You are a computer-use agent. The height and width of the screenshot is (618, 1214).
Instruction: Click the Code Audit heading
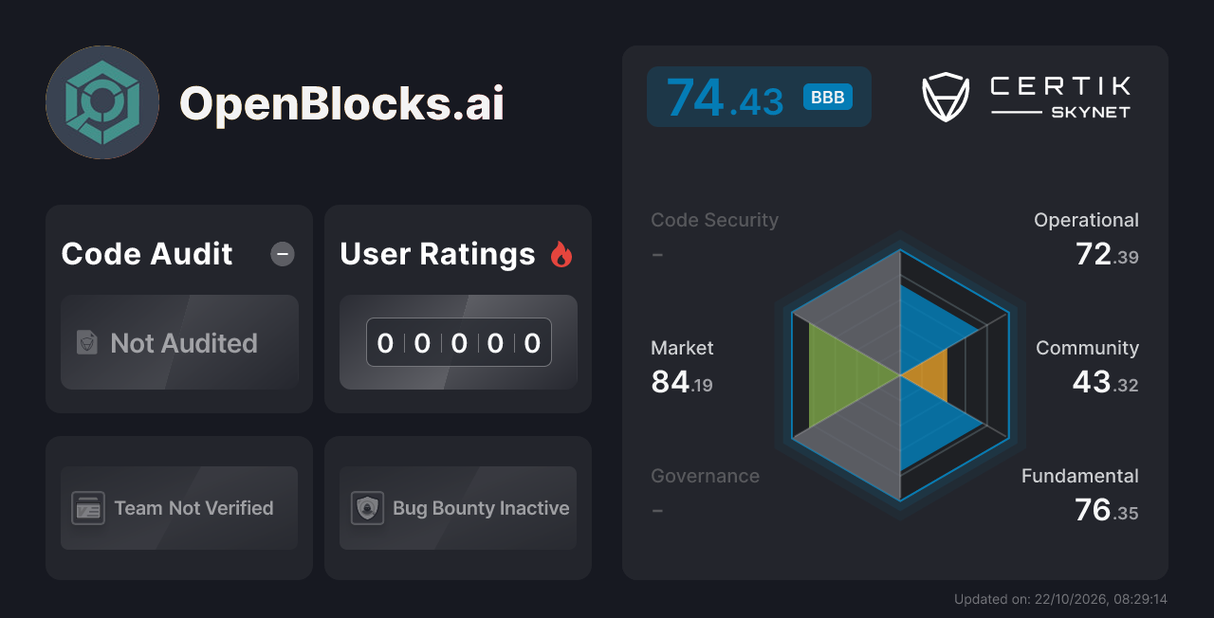147,254
